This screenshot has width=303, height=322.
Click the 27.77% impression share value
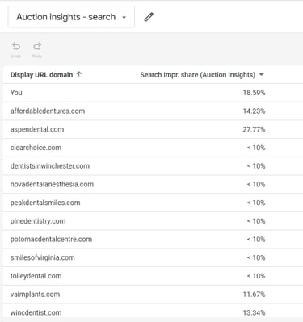[254, 129]
